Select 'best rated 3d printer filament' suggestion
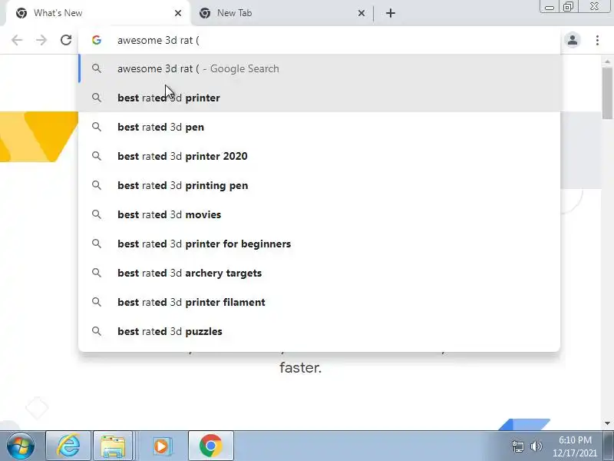Image resolution: width=614 pixels, height=461 pixels. pyautogui.click(x=319, y=302)
